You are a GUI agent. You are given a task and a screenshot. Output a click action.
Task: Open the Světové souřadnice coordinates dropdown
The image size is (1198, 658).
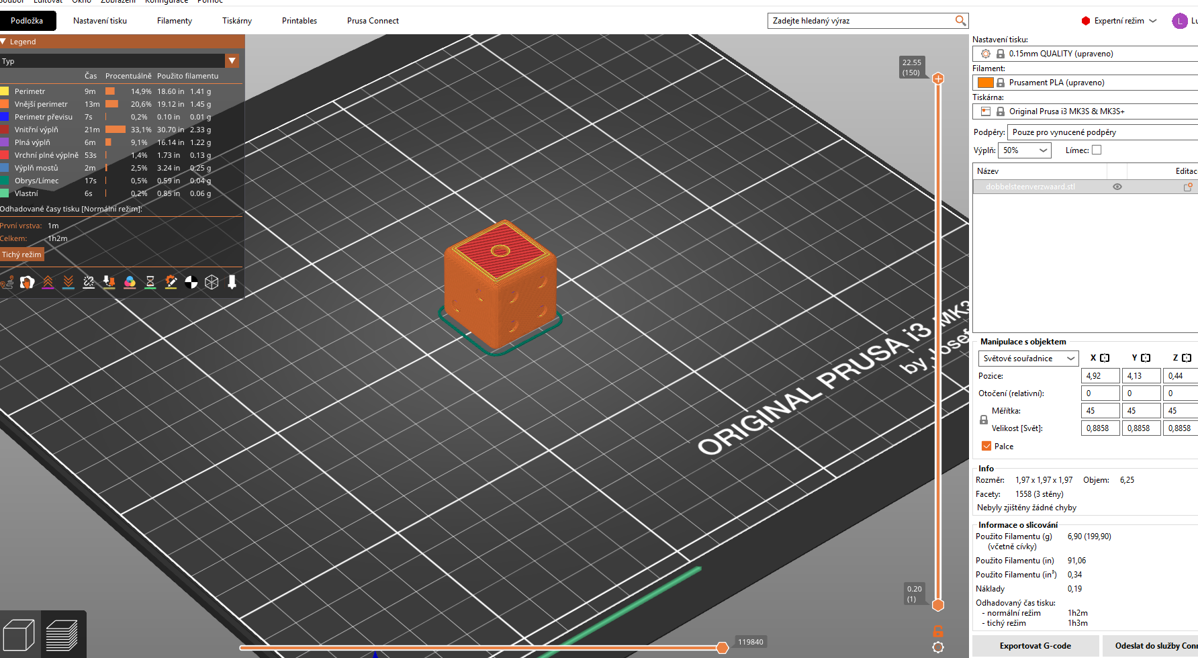click(1028, 359)
